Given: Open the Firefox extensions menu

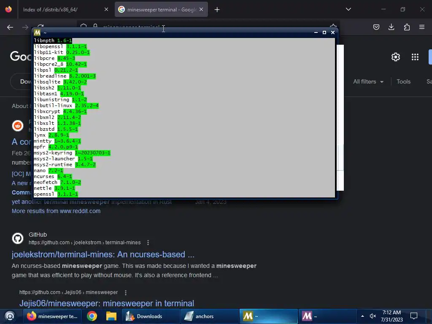Looking at the screenshot, I should 407,27.
